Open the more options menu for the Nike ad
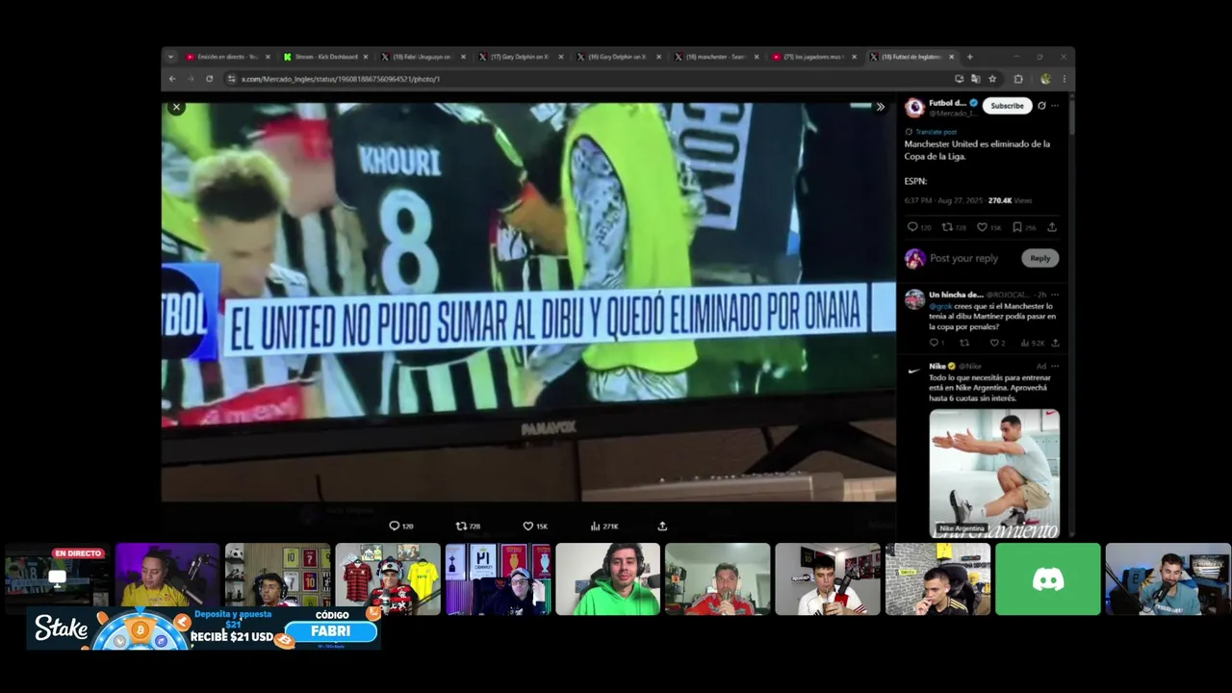 [1055, 366]
